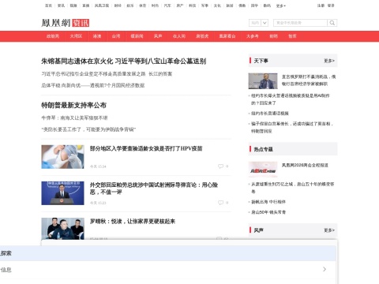Open HPV vaccine article thumbnail
Viewport: 379px width, 284px height.
[62, 157]
